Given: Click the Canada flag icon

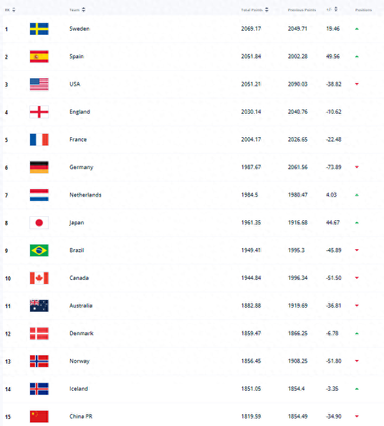Looking at the screenshot, I should [x=39, y=278].
